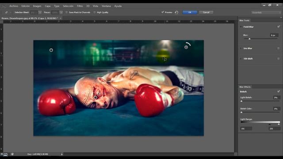The image size is (283, 159).
Task: Enable the High Quality checkbox
Action: (x=95, y=12)
